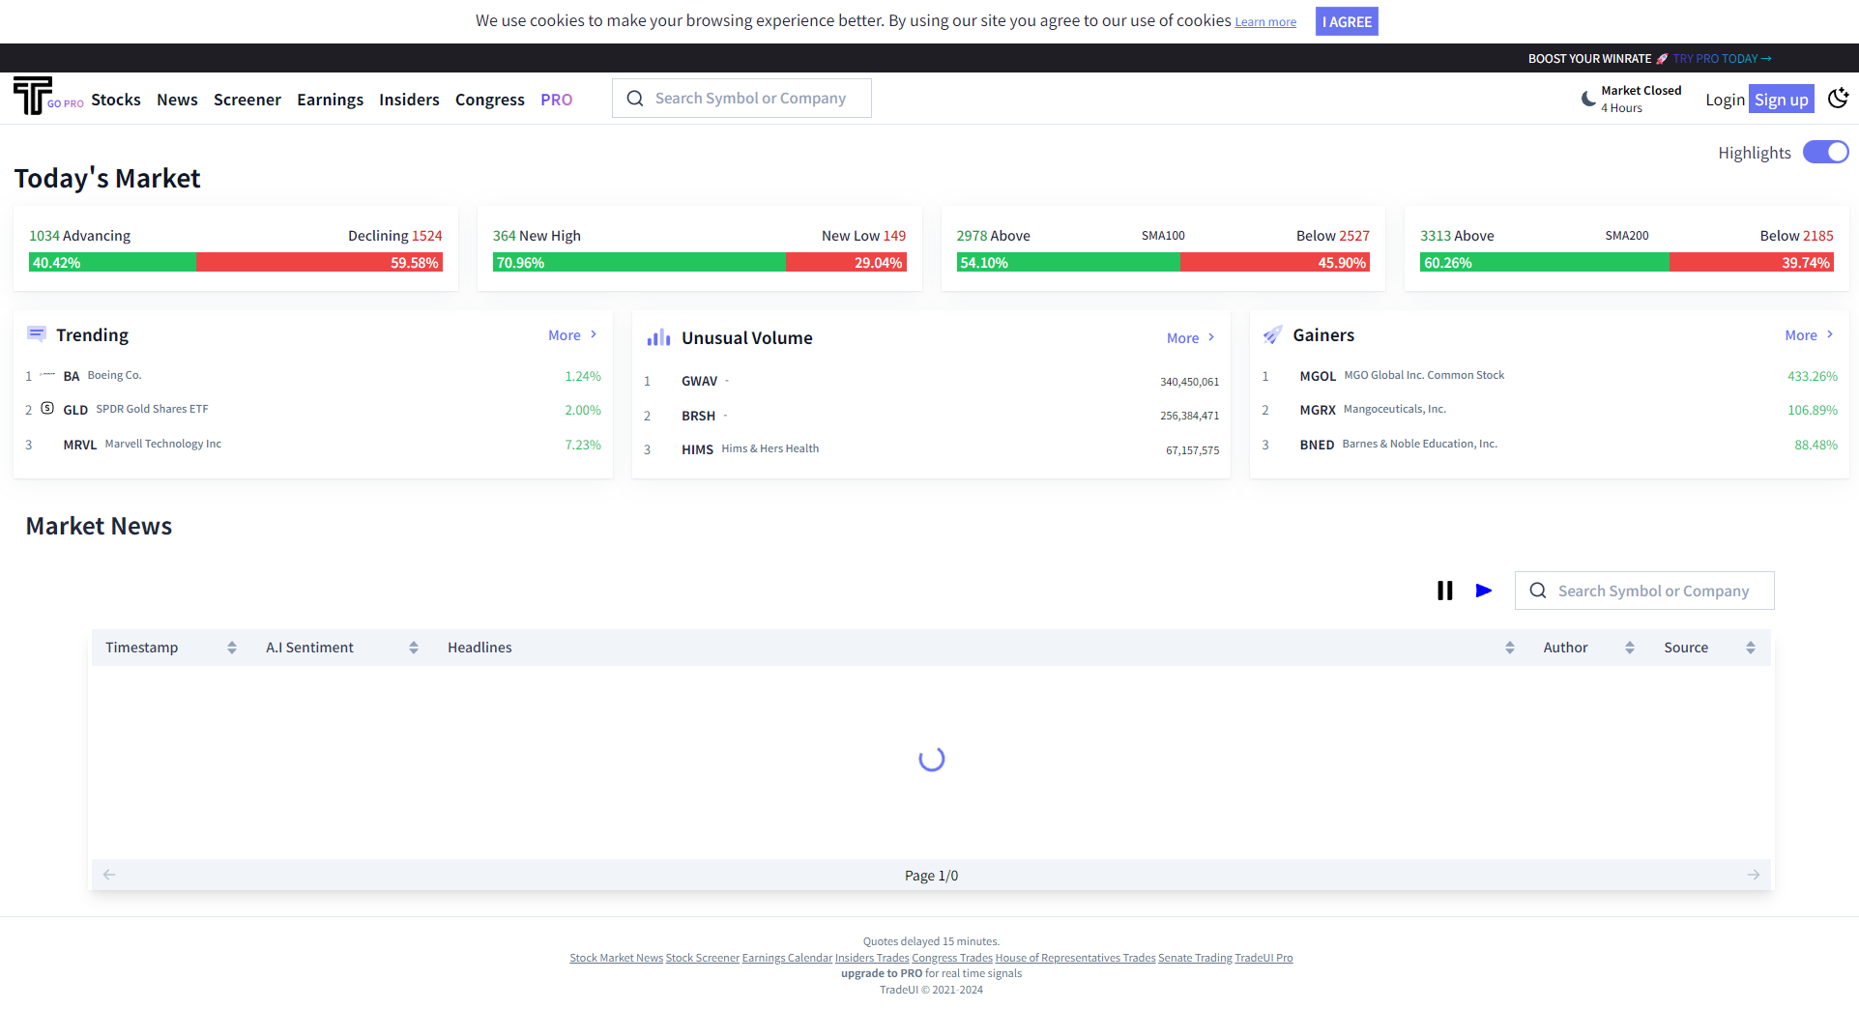Click the Advancing versus Declining progress bar
Viewport: 1859px width, 1009px height.
235,262
